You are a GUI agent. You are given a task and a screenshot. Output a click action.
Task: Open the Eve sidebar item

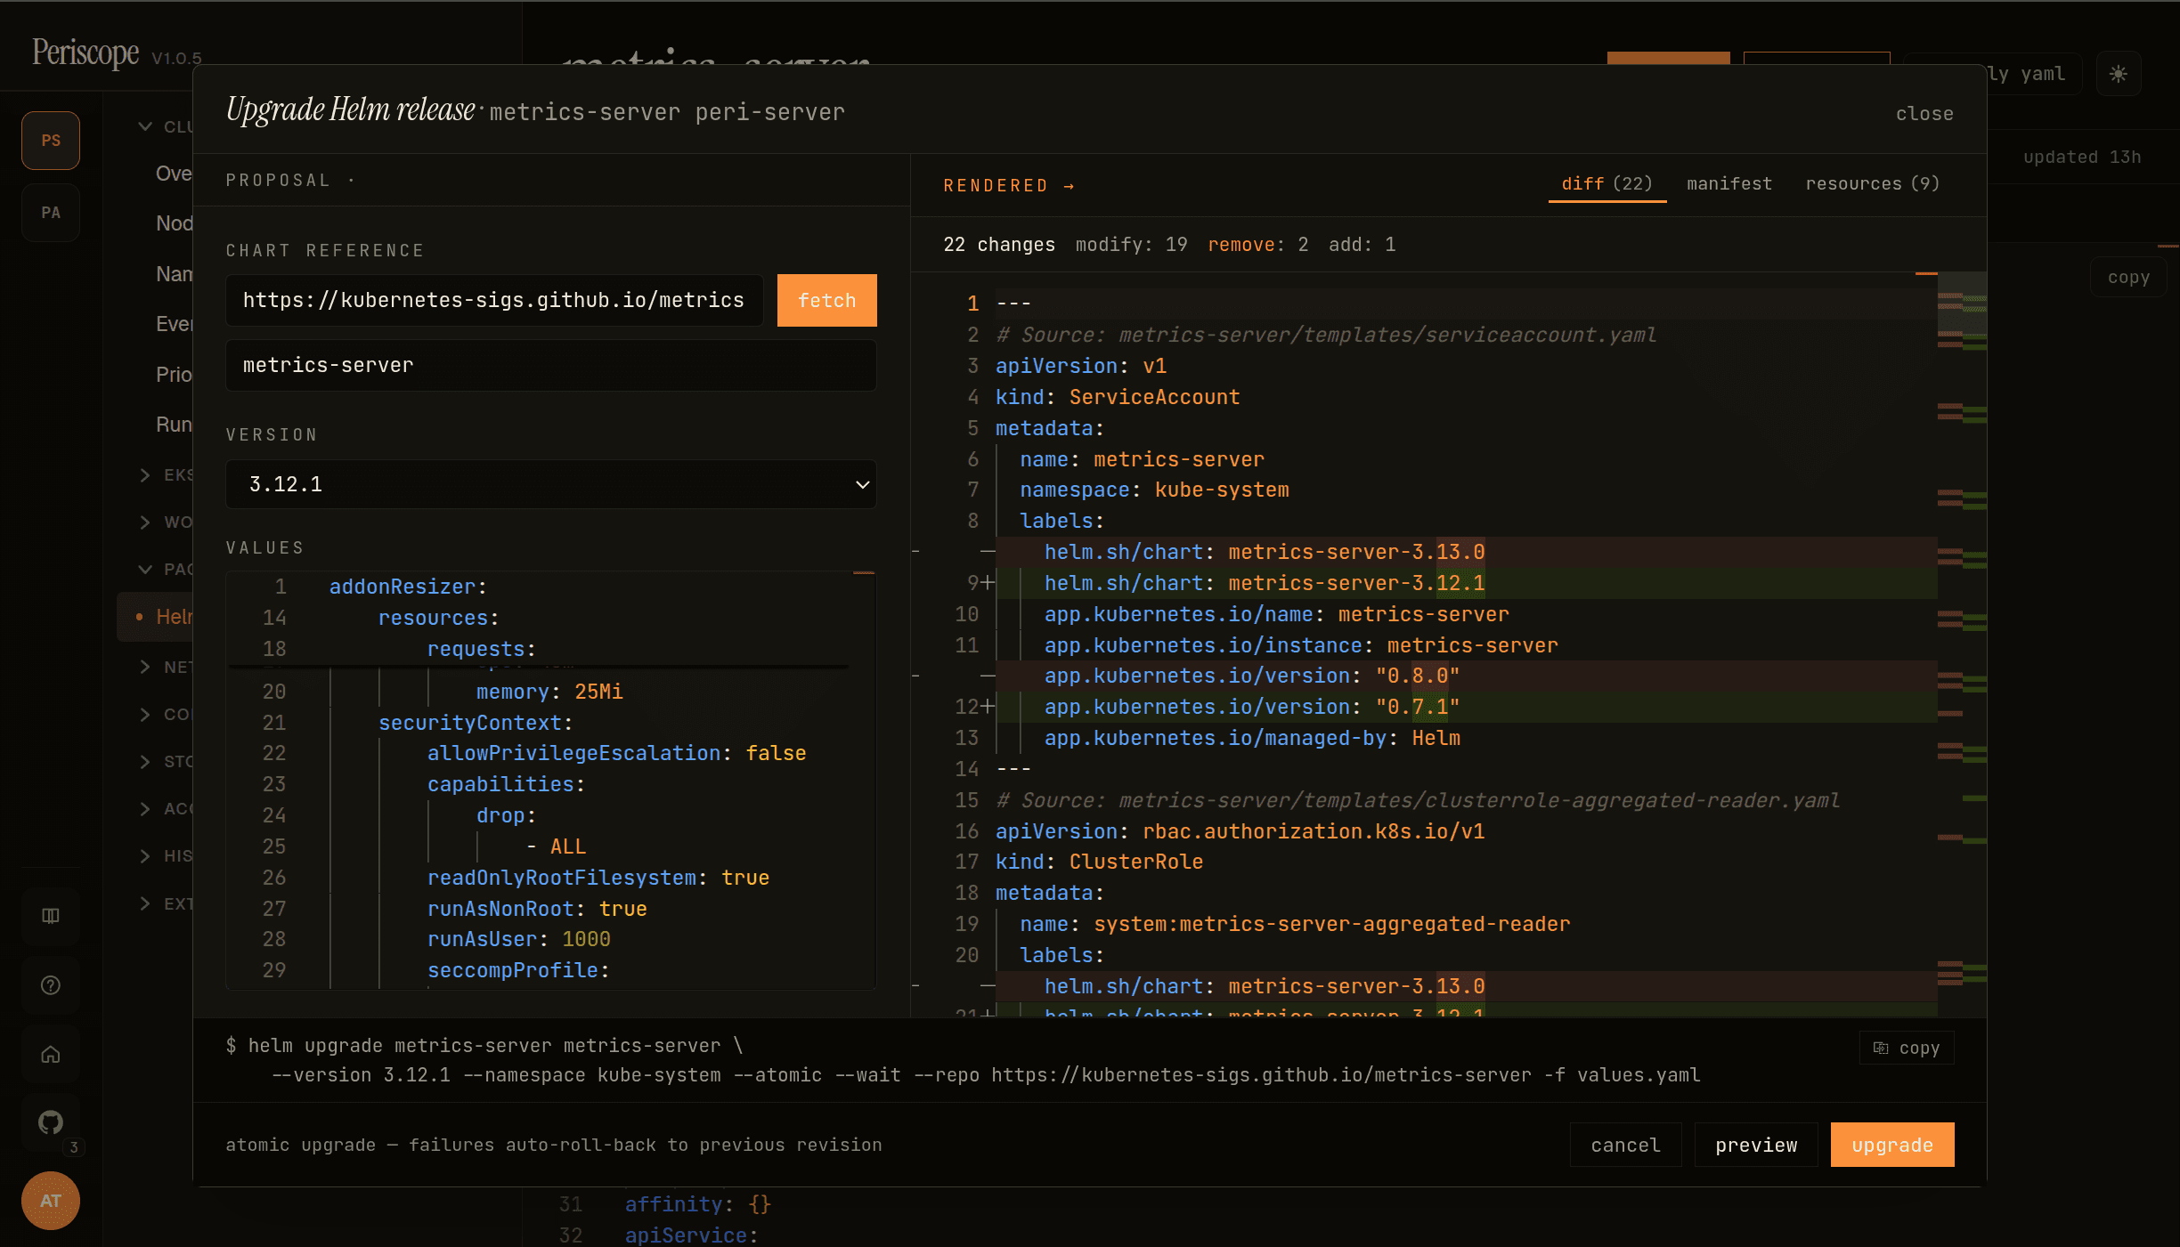pyautogui.click(x=174, y=324)
